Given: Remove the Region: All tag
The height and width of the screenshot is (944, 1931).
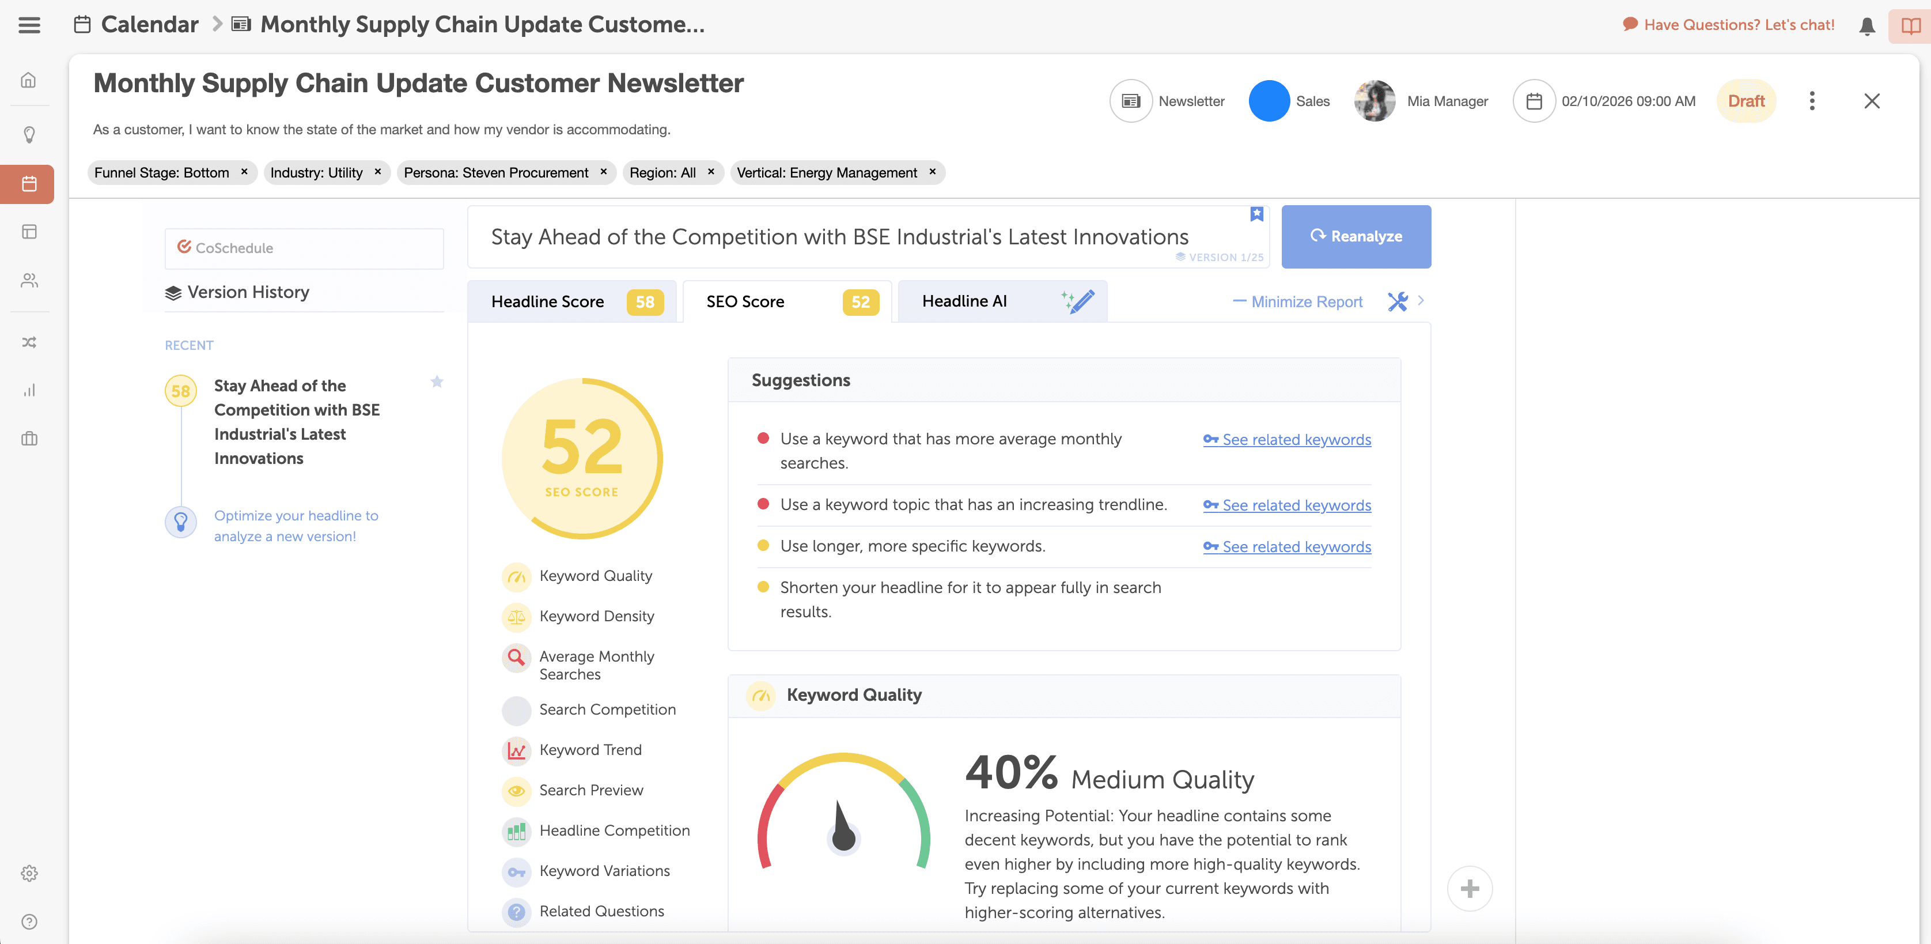Looking at the screenshot, I should pyautogui.click(x=711, y=172).
